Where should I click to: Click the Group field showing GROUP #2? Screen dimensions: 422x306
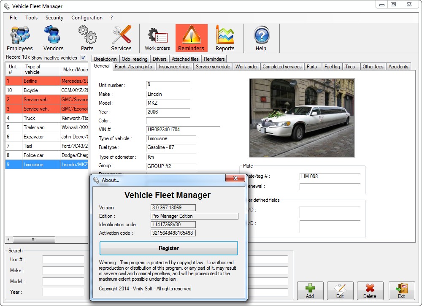pyautogui.click(x=171, y=166)
